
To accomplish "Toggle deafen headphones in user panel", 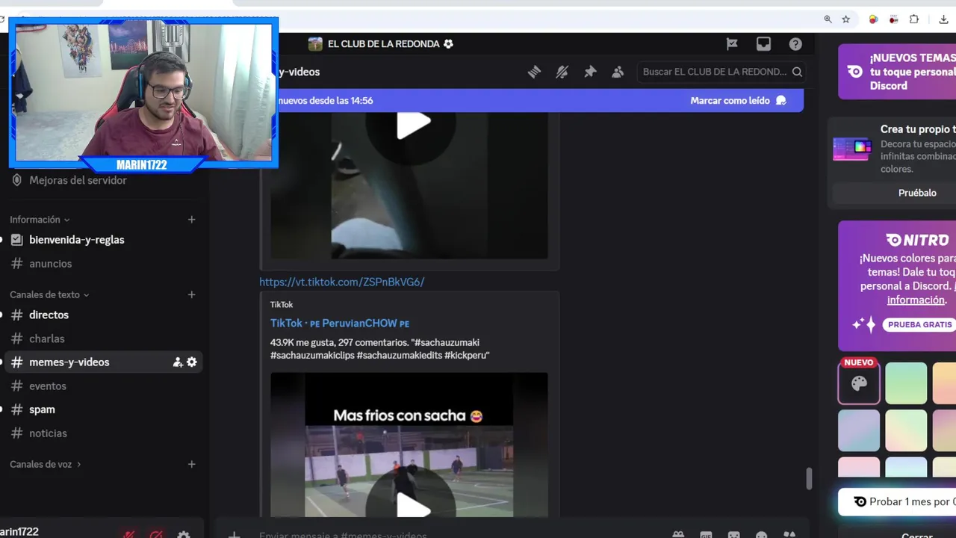I will pyautogui.click(x=156, y=534).
